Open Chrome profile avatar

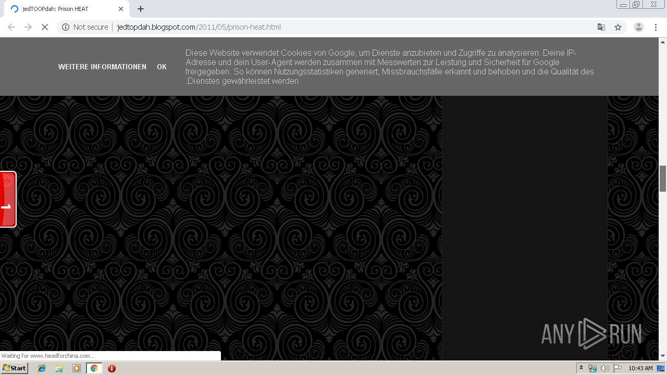coord(638,27)
